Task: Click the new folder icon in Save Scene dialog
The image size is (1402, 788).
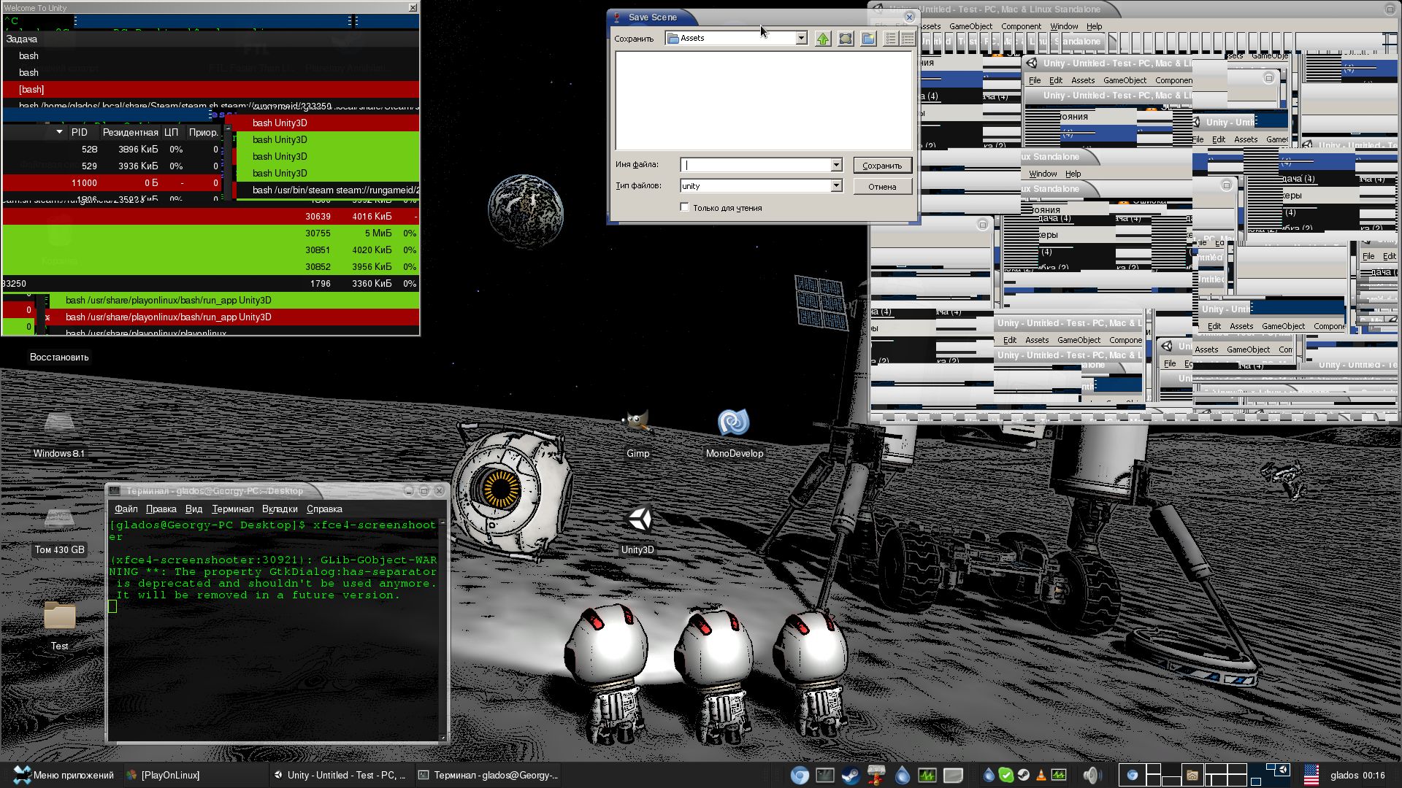Action: pos(868,38)
